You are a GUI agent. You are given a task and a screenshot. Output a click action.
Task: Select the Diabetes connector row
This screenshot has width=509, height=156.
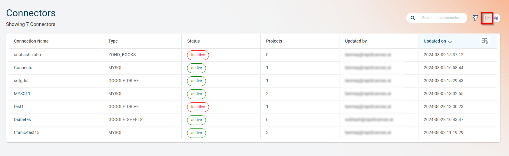pyautogui.click(x=22, y=119)
